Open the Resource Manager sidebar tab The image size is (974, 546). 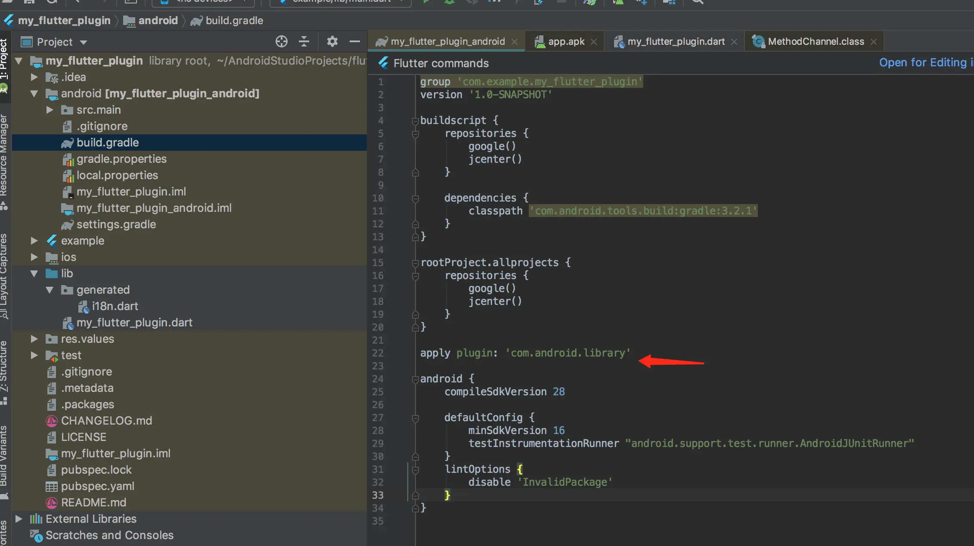[4, 155]
